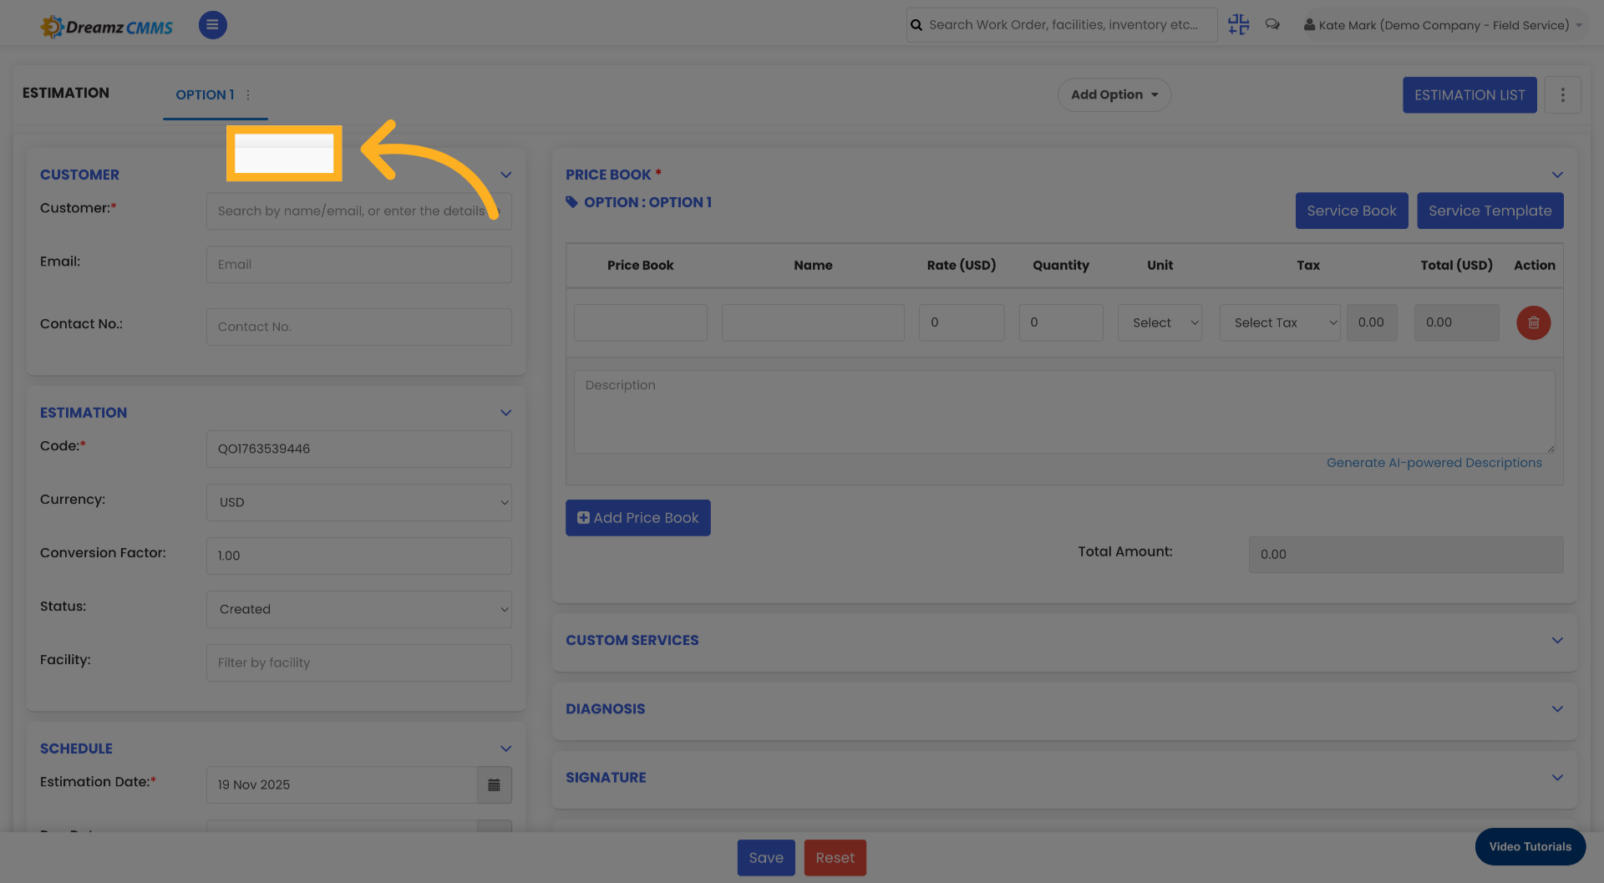The image size is (1604, 883).
Task: Open the three-dot menu next to Estimation List
Action: pos(1562,94)
